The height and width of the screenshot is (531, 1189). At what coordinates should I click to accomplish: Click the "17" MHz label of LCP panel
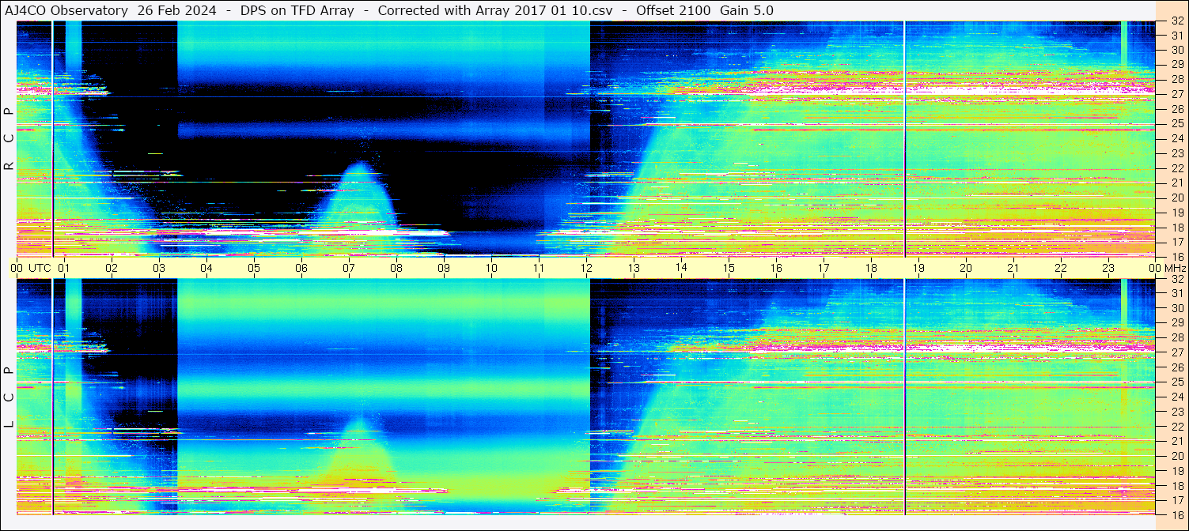tap(1176, 500)
